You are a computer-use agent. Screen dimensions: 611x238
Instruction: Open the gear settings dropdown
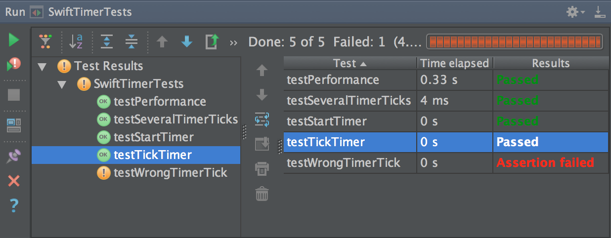(x=575, y=12)
